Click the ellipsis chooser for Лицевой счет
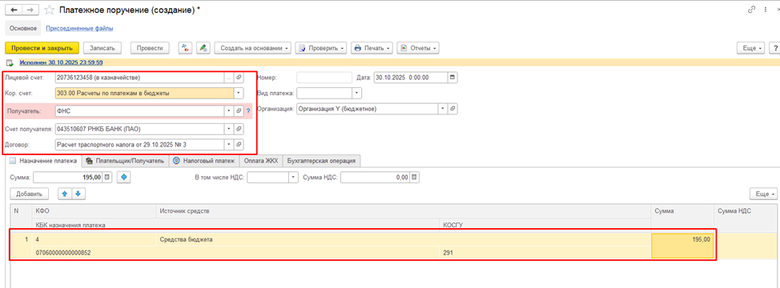This screenshot has width=780, height=288. click(x=229, y=78)
